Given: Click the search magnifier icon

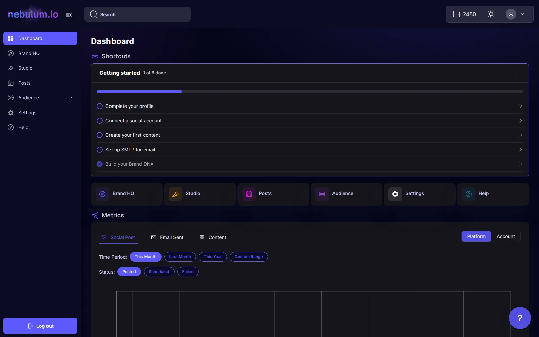Looking at the screenshot, I should [x=94, y=14].
